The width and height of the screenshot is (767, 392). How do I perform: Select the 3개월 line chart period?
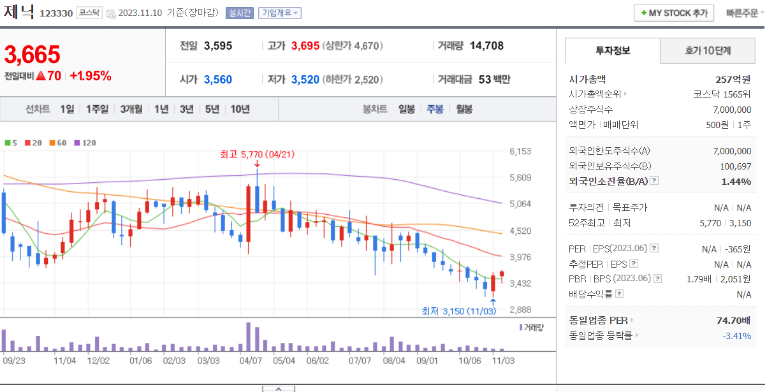coord(131,109)
